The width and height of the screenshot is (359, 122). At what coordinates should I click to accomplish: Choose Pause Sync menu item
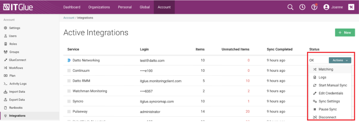click(x=330, y=109)
